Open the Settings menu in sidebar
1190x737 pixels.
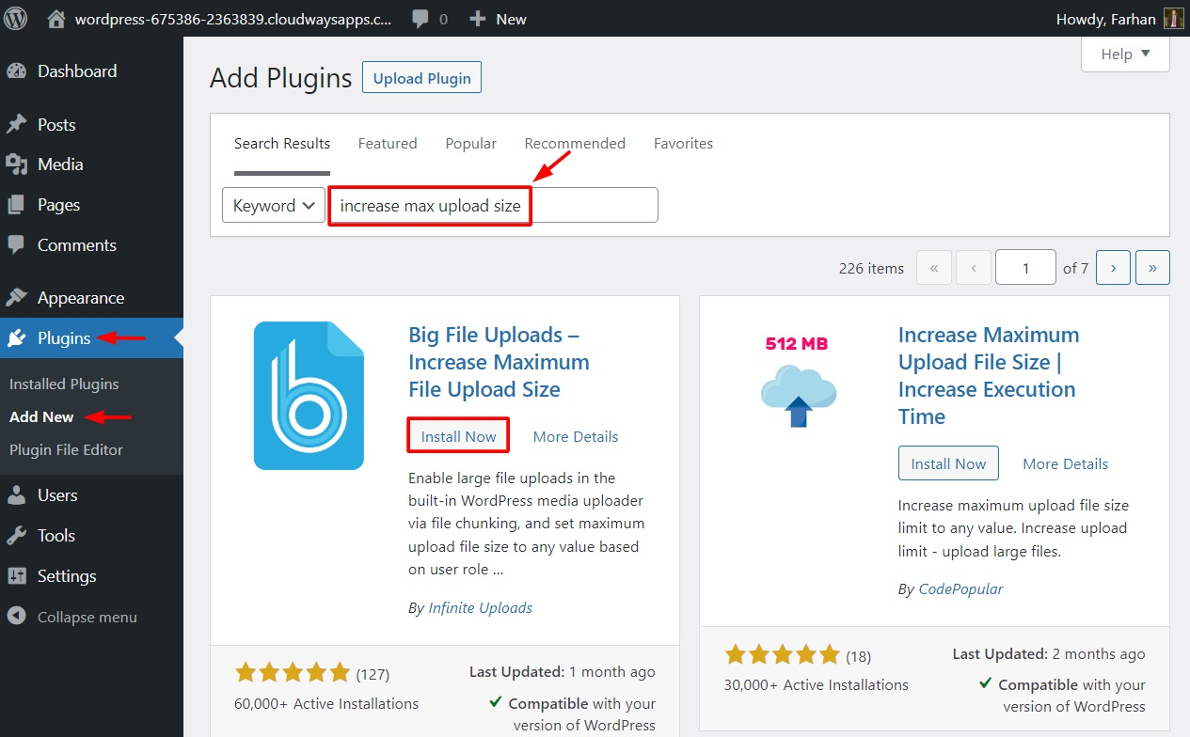pos(67,576)
